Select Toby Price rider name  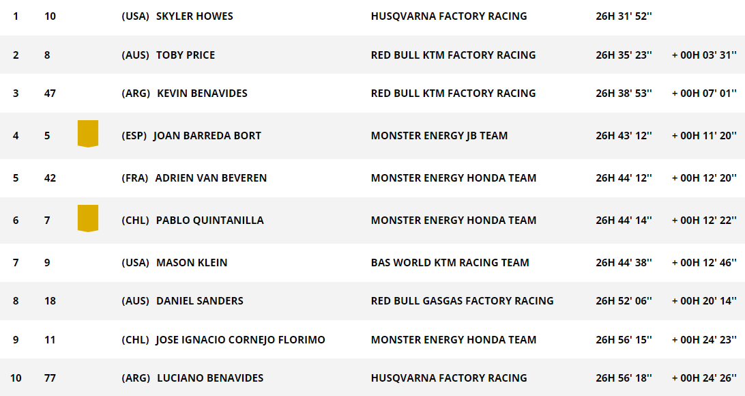click(186, 55)
